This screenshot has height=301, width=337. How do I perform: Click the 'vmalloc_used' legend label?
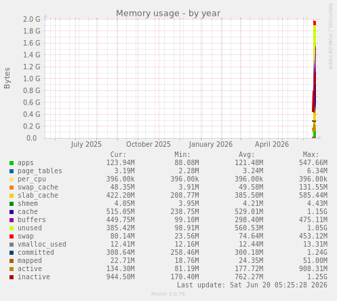point(42,245)
